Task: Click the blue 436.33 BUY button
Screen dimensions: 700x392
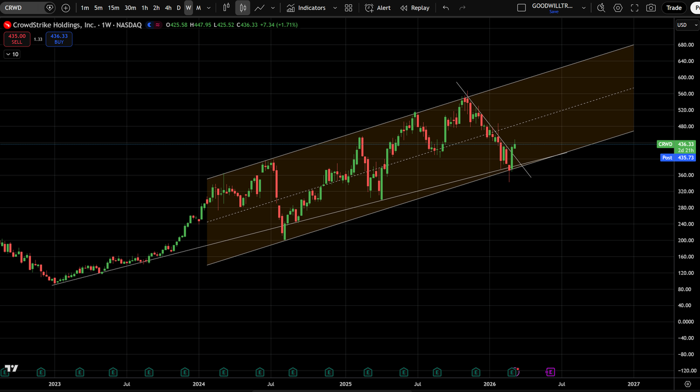Action: [x=60, y=38]
